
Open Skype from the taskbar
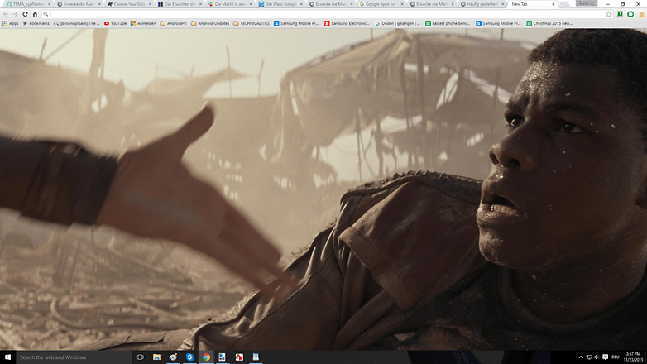[189, 357]
